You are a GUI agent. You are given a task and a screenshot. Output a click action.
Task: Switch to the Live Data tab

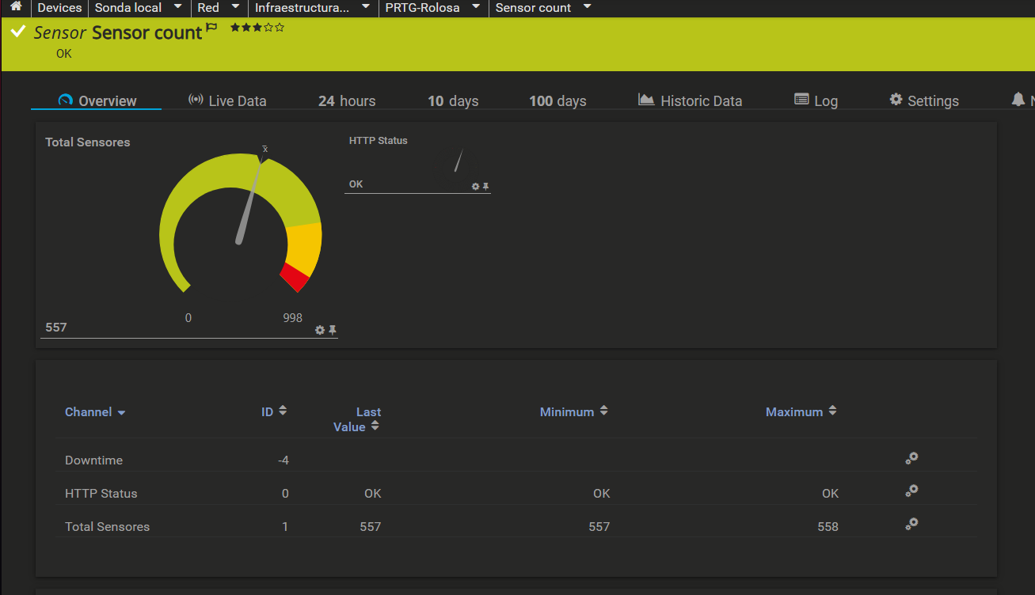pos(227,100)
